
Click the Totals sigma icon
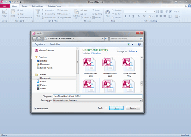tap(93, 10)
